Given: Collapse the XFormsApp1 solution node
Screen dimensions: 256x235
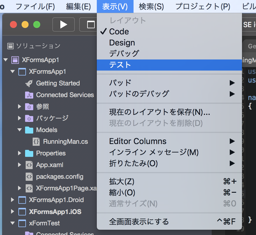Looking at the screenshot, I should (6, 60).
